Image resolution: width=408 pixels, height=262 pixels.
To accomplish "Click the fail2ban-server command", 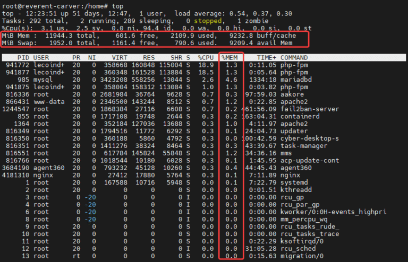I will click(x=310, y=109).
